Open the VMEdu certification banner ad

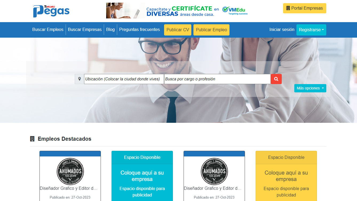click(177, 11)
